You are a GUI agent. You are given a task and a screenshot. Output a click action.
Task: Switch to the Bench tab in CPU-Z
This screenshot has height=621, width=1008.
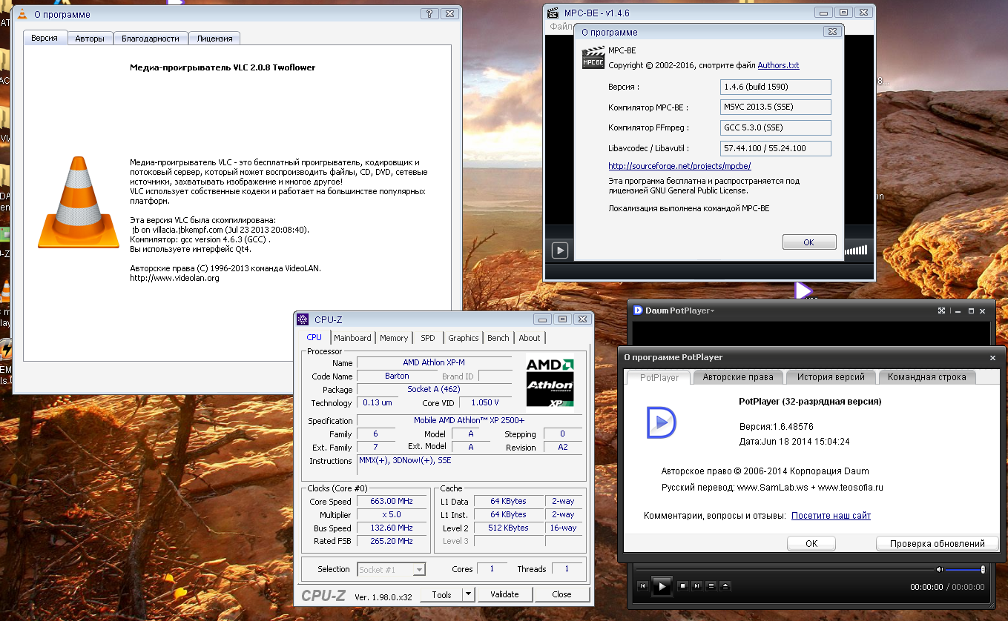coord(498,338)
